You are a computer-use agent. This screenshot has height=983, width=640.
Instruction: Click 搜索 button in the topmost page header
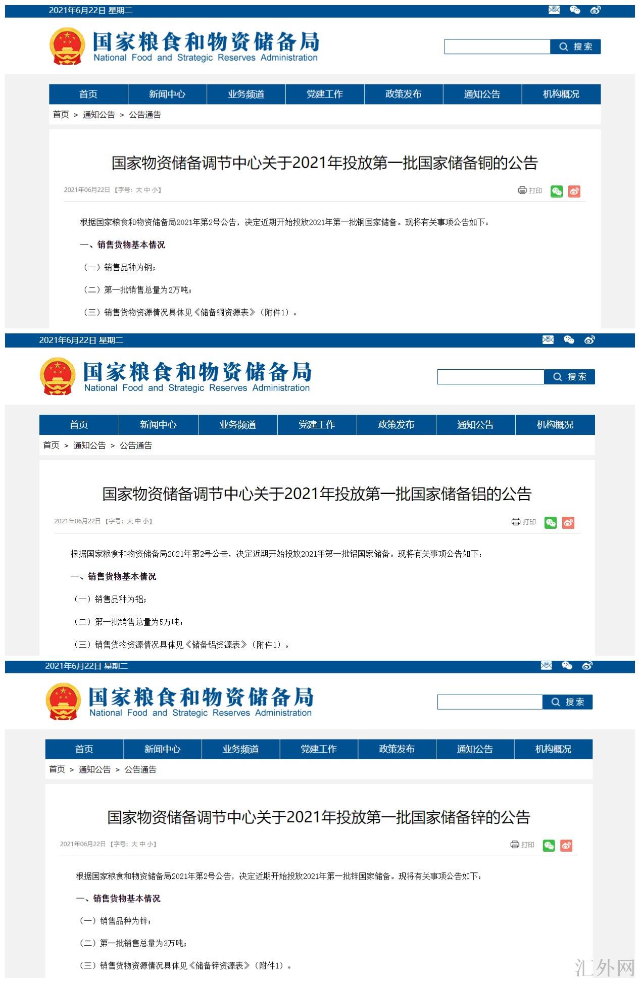click(x=575, y=47)
